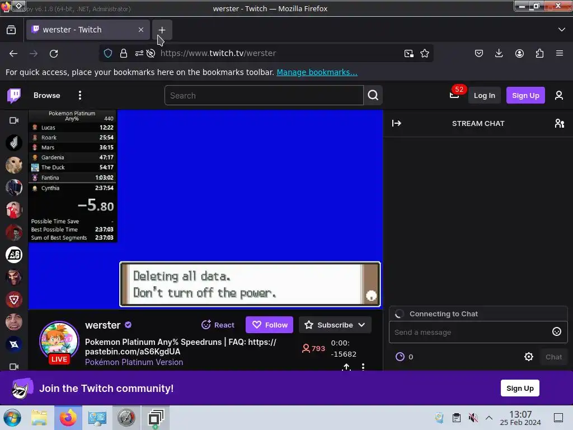Image resolution: width=573 pixels, height=430 pixels.
Task: Click Sign Up in Join Twitch banner
Action: click(520, 388)
